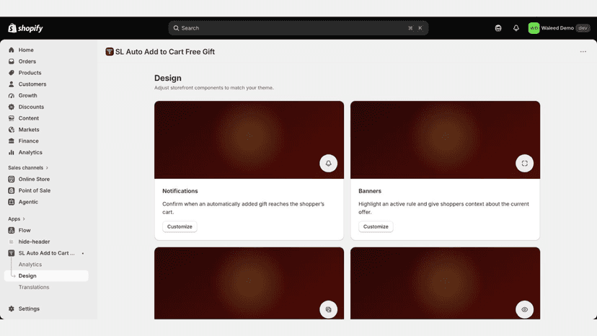597x336 pixels.
Task: Click the Online Store icon in sidebar
Action: click(12, 179)
